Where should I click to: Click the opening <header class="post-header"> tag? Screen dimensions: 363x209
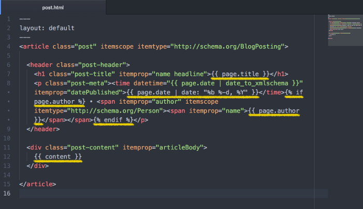[x=78, y=64]
